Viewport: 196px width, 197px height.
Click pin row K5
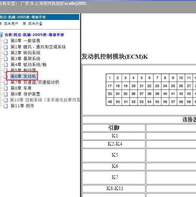pos(114,155)
